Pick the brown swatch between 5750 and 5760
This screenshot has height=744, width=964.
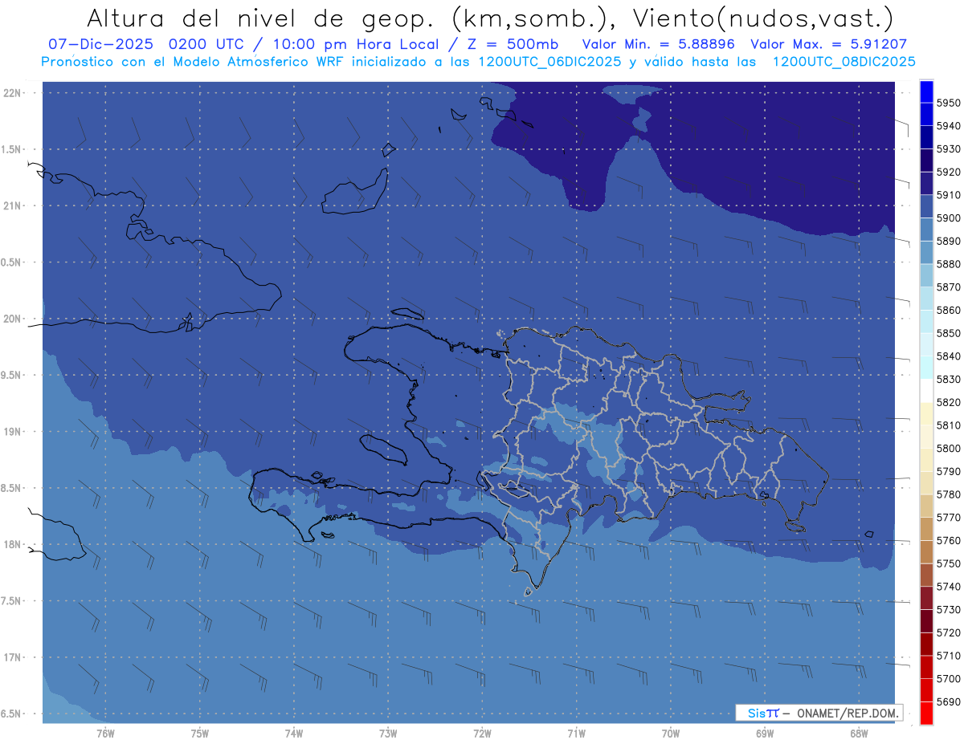[x=925, y=552]
